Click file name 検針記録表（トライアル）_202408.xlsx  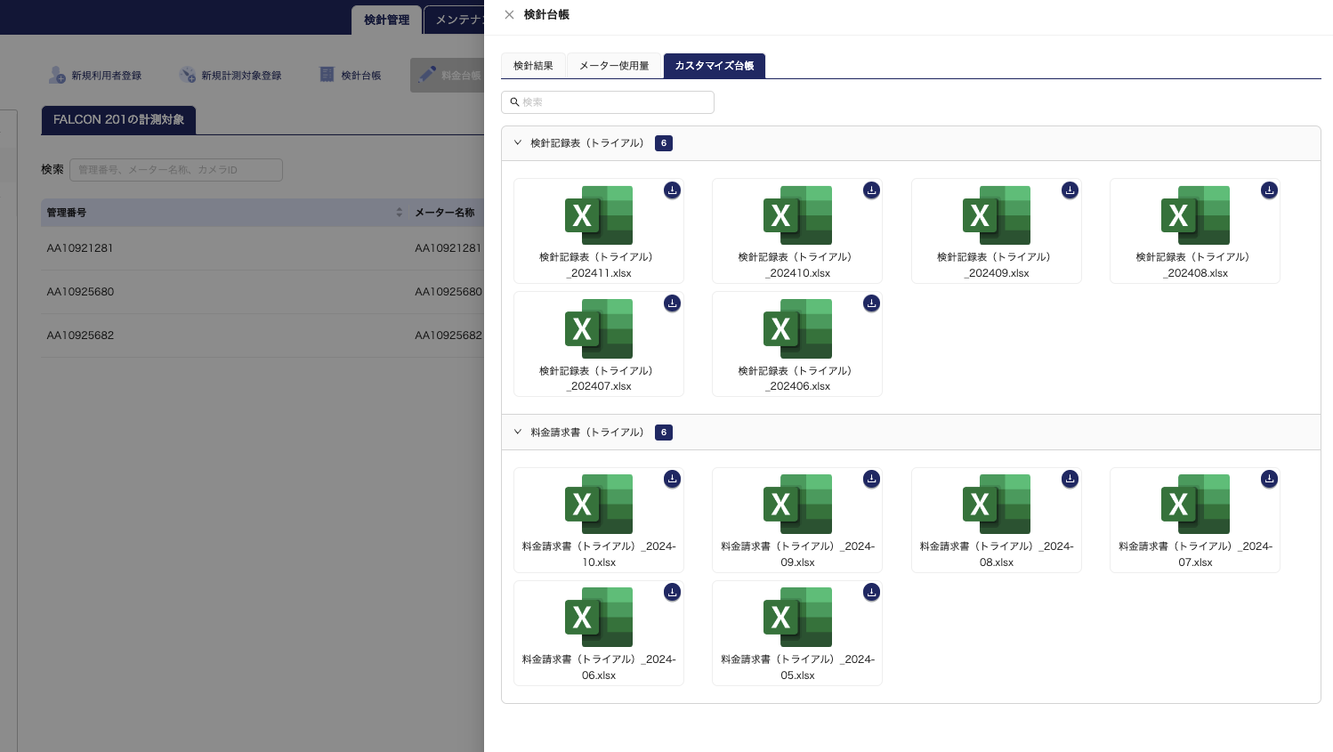tap(1195, 265)
